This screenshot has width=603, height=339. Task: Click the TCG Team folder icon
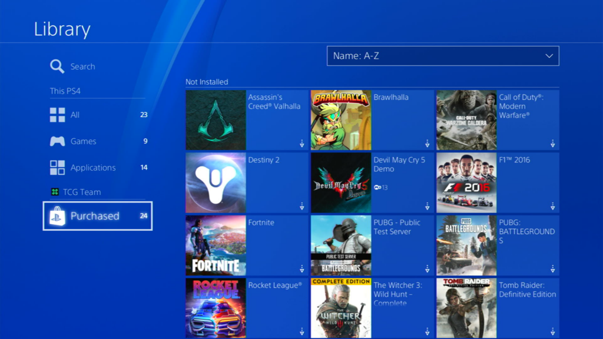55,191
